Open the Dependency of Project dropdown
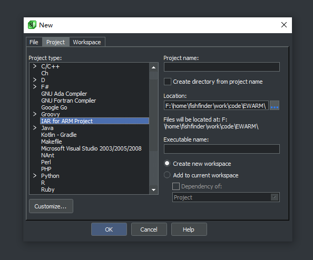Screen dimensions: 313x260 pyautogui.click(x=275, y=197)
